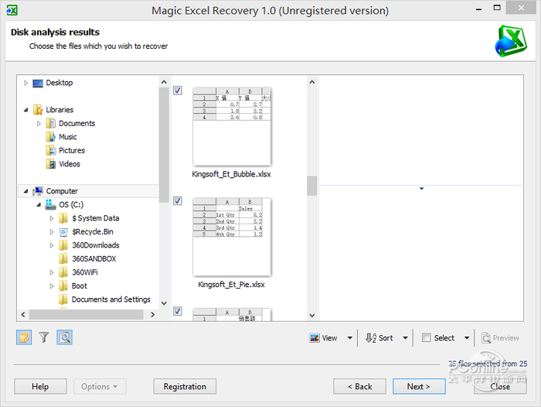Collapse the OS (C:) drive node

point(39,204)
